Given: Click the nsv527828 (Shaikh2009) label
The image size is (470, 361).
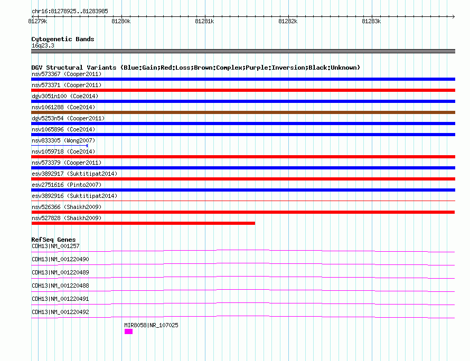Looking at the screenshot, I should 67,218.
